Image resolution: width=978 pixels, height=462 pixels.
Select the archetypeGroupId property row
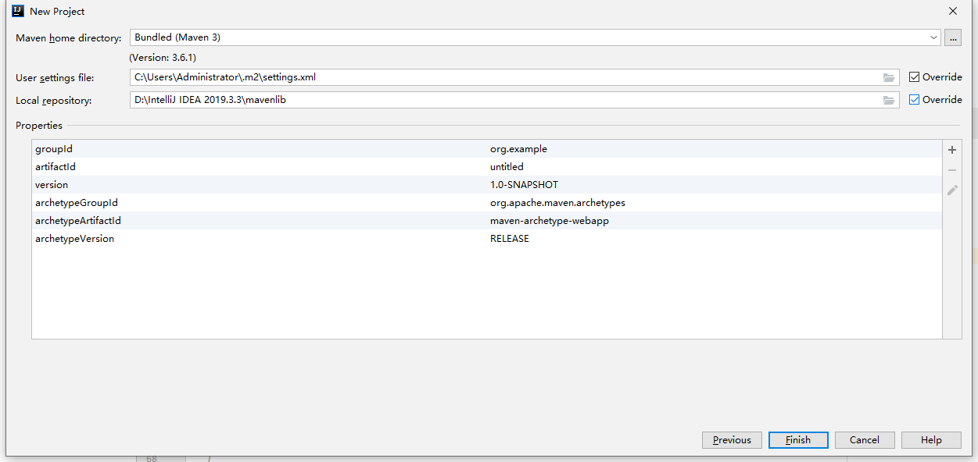coord(486,203)
